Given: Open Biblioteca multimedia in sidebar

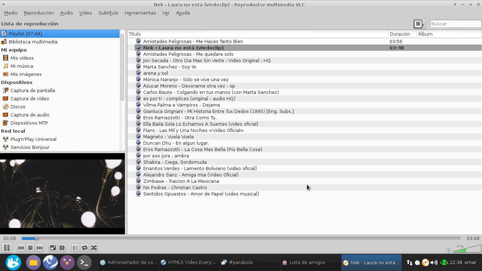Looking at the screenshot, I should point(60,42).
